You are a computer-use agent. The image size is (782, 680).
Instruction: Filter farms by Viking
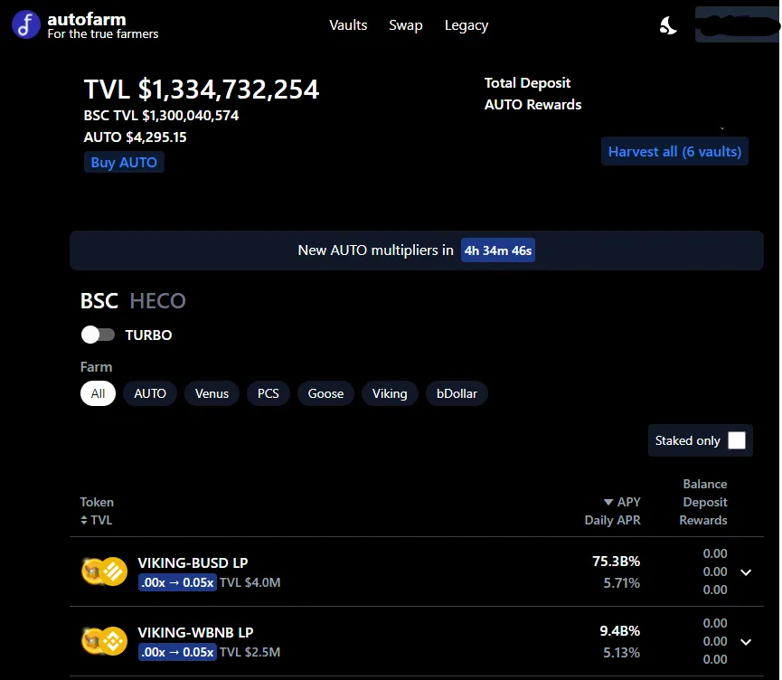click(x=390, y=393)
